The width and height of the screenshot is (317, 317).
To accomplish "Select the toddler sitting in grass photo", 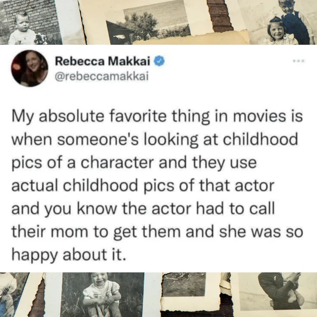I will [x=102, y=295].
